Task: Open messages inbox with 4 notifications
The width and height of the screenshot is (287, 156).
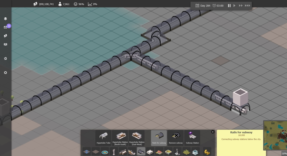Action: [x=6, y=27]
